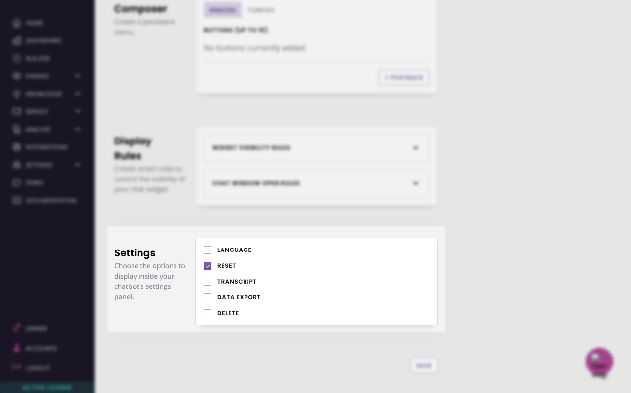Click the Integrations icon in sidebar
This screenshot has width=631, height=393.
(17, 147)
